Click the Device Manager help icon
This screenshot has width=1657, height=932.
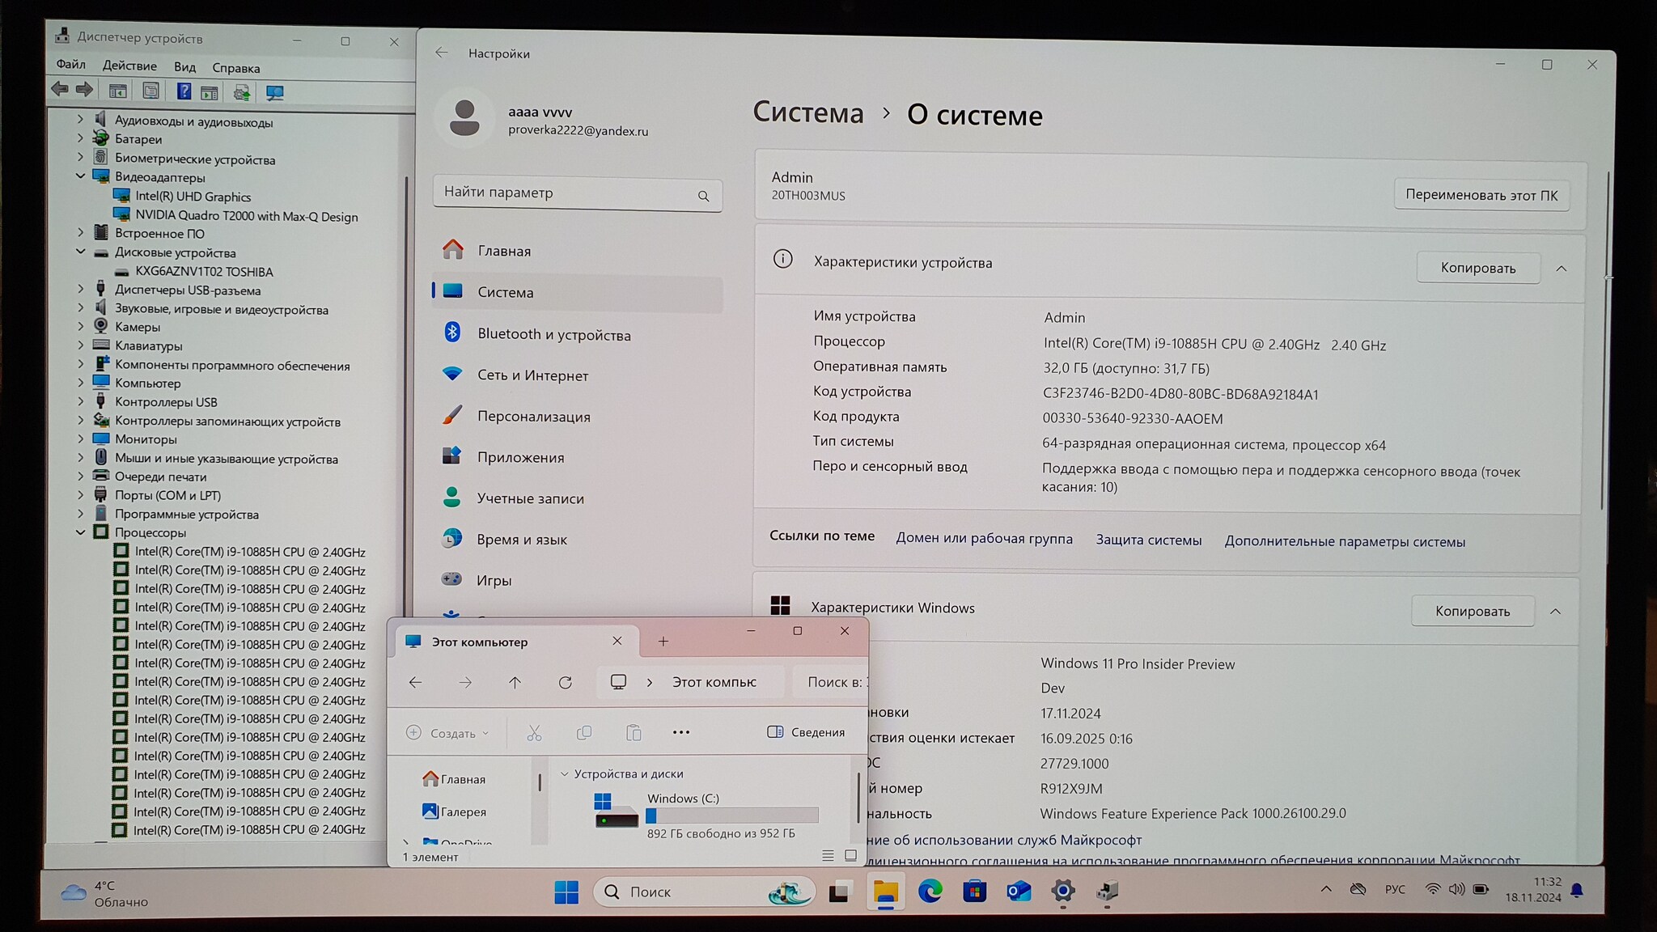pyautogui.click(x=184, y=91)
